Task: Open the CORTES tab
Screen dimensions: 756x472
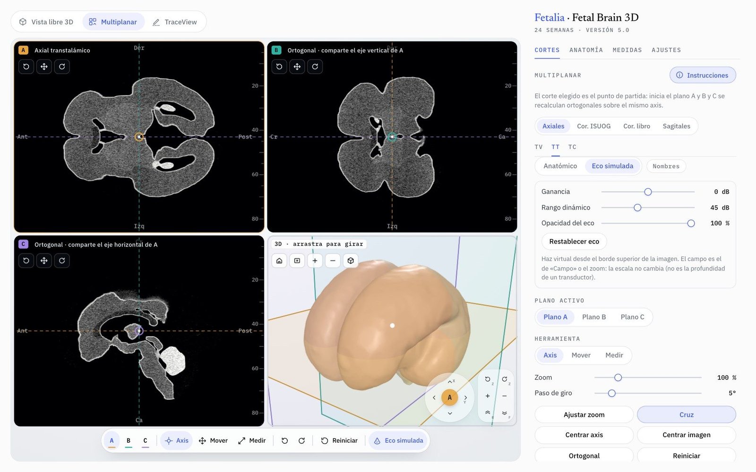Action: click(547, 50)
